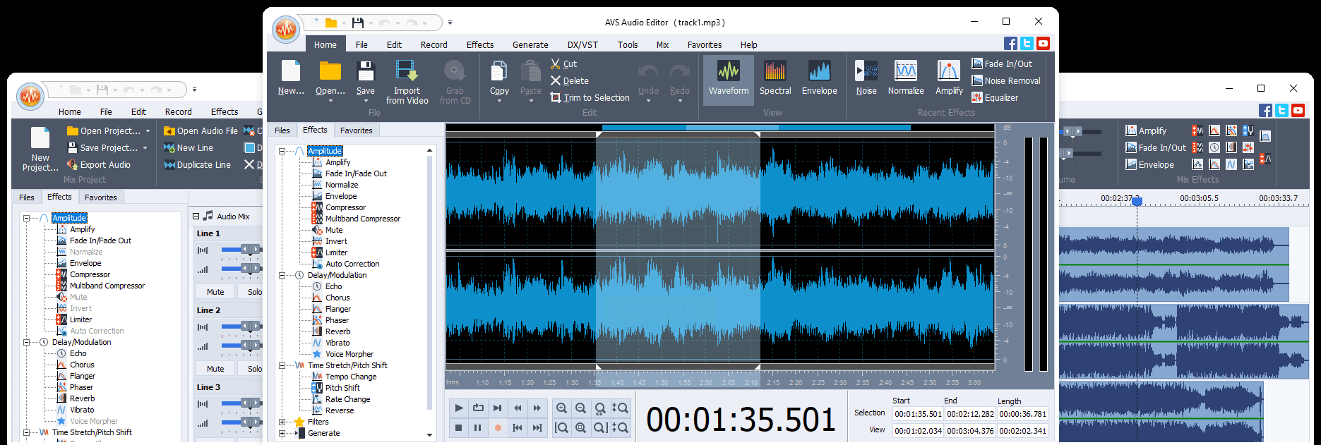Apply the Noise recent effect
1321x445 pixels.
point(866,78)
